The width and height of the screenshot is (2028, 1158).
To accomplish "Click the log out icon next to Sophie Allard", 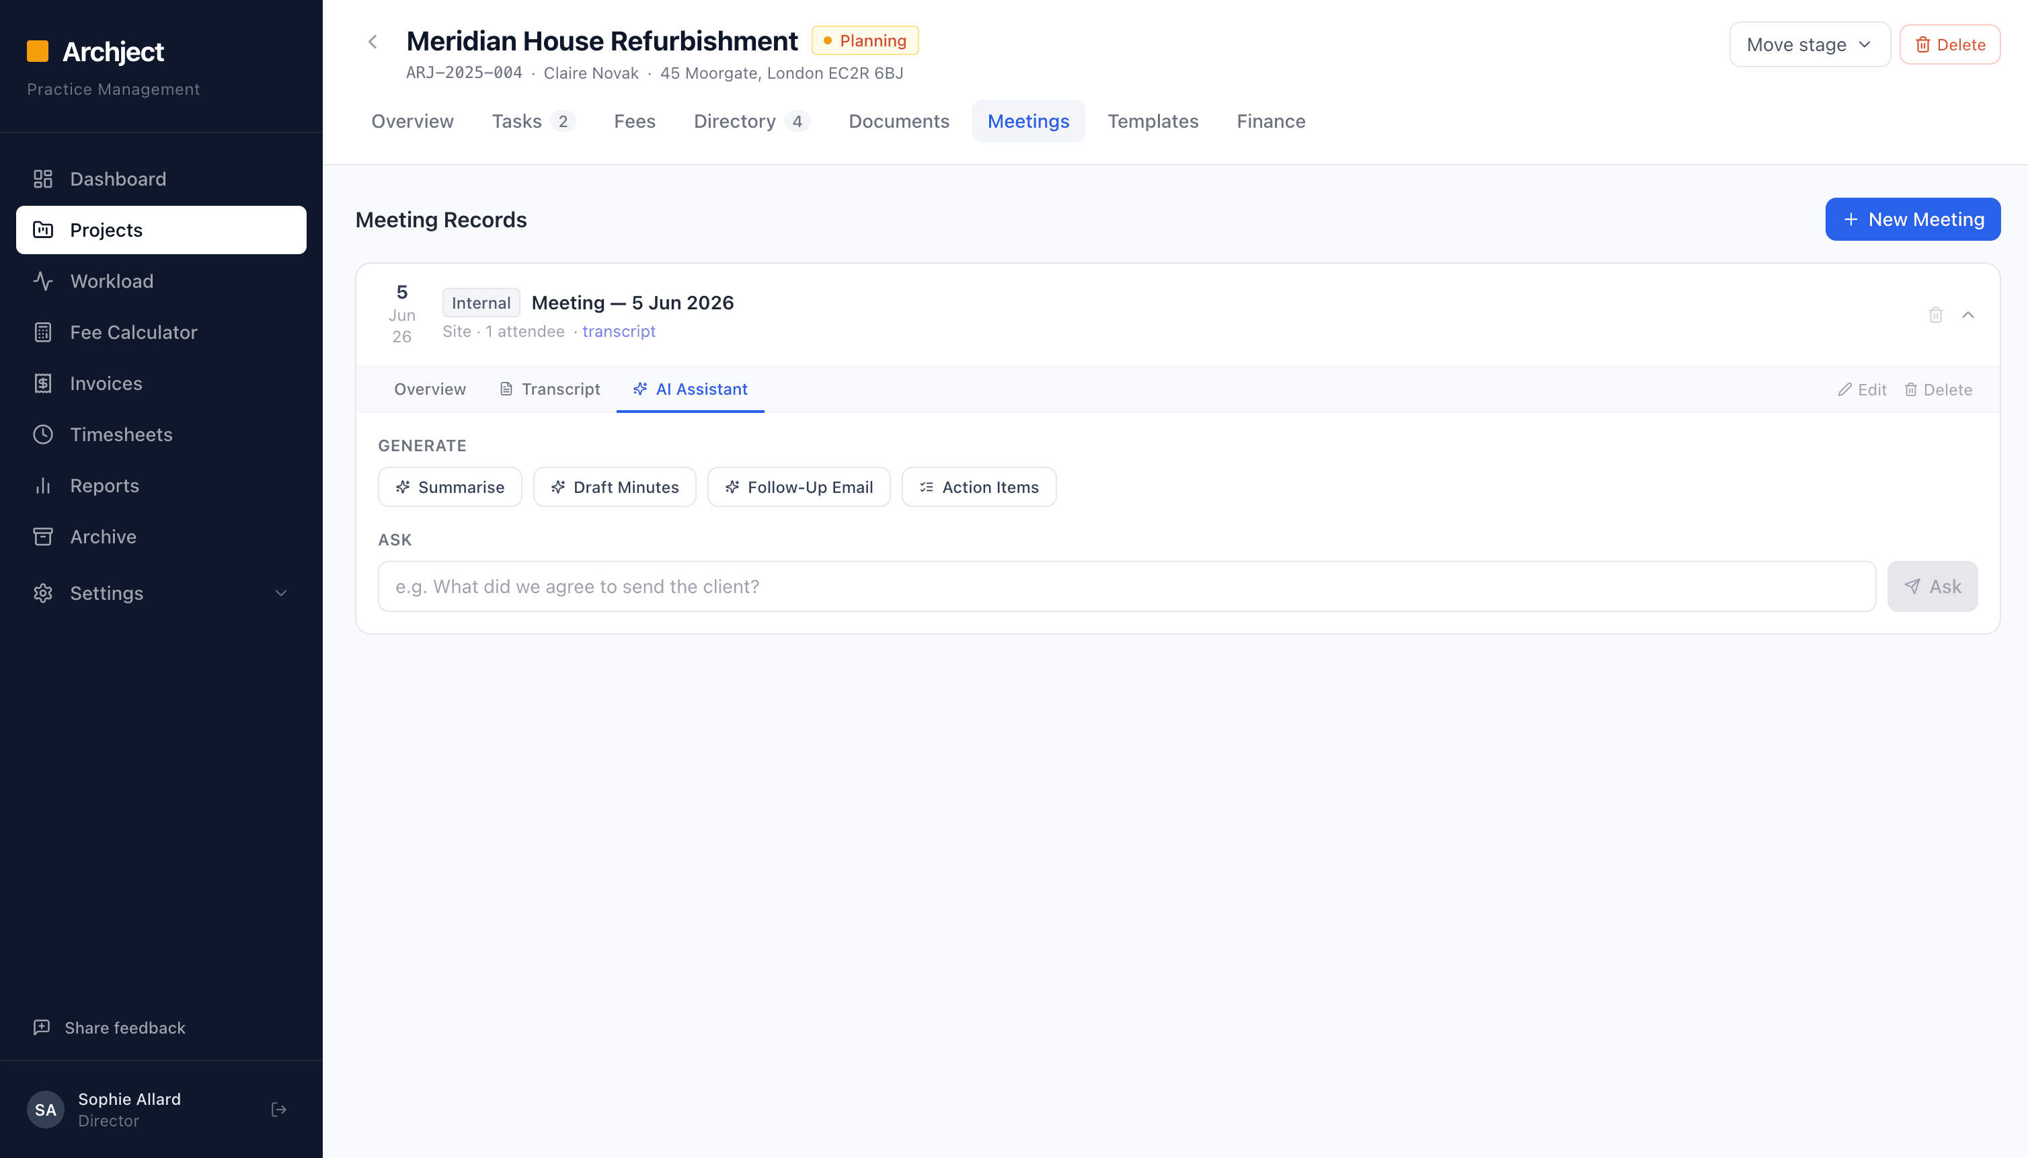I will (x=279, y=1109).
